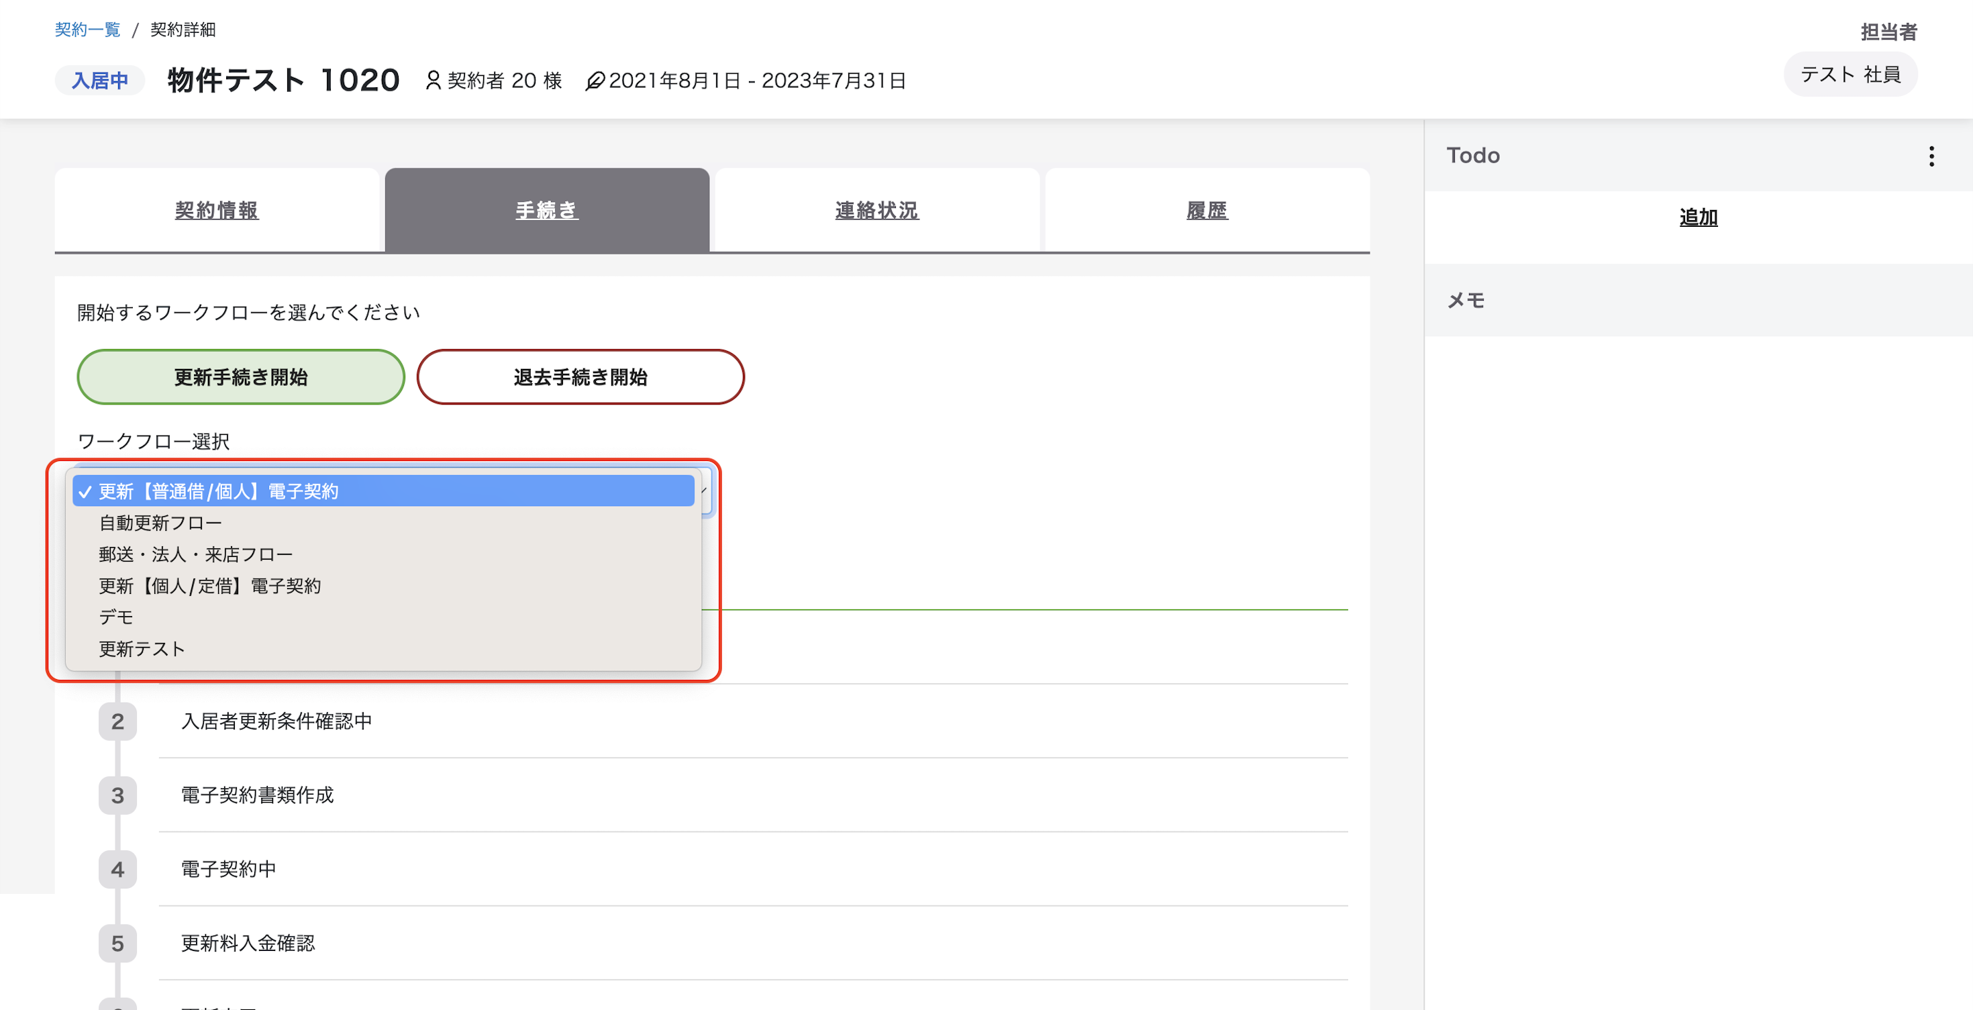Click the メモ section header

point(1698,300)
